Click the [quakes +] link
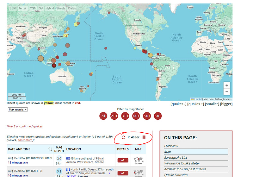The image size is (253, 177). click(195, 104)
